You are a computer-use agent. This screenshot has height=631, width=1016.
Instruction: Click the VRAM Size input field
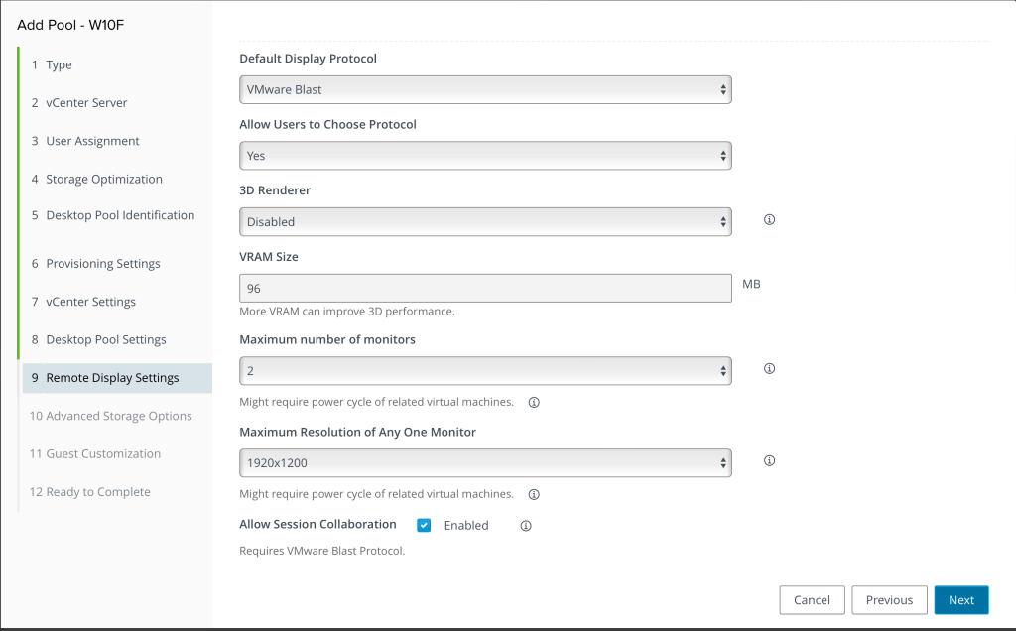pyautogui.click(x=485, y=288)
